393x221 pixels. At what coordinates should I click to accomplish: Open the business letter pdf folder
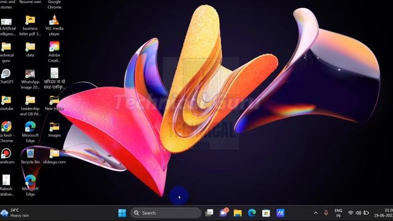pos(30,25)
